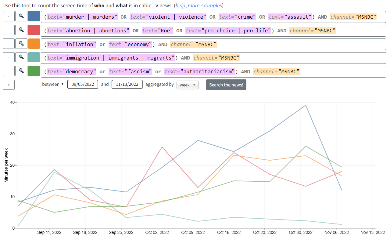This screenshot has width=390, height=240.
Task: Click the start date field 09/05/2022
Action: pyautogui.click(x=83, y=84)
